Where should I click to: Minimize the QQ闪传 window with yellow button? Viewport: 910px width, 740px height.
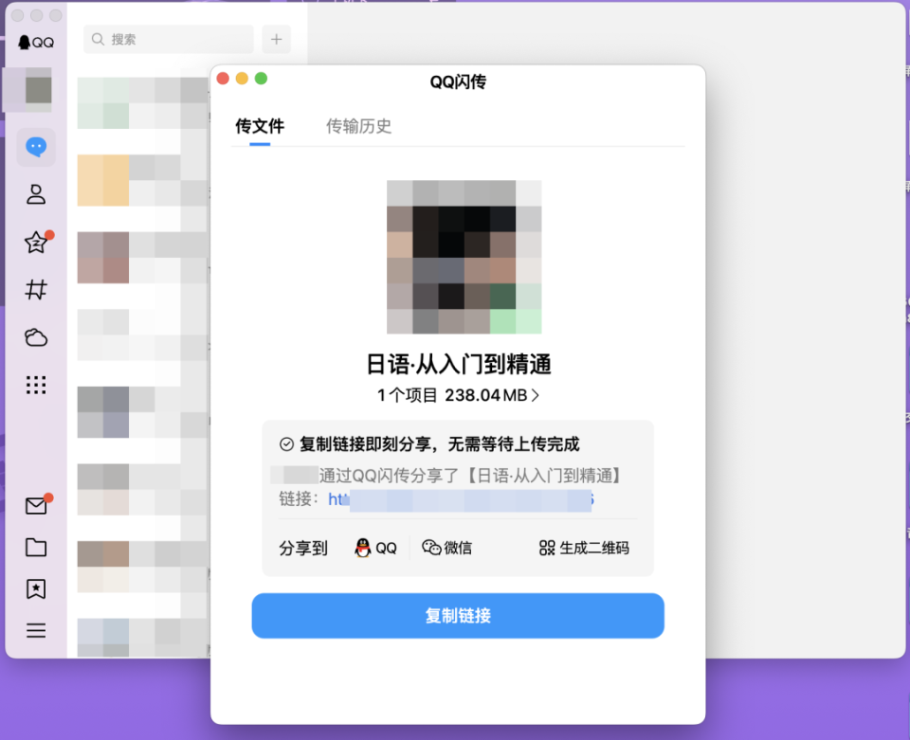coord(242,79)
